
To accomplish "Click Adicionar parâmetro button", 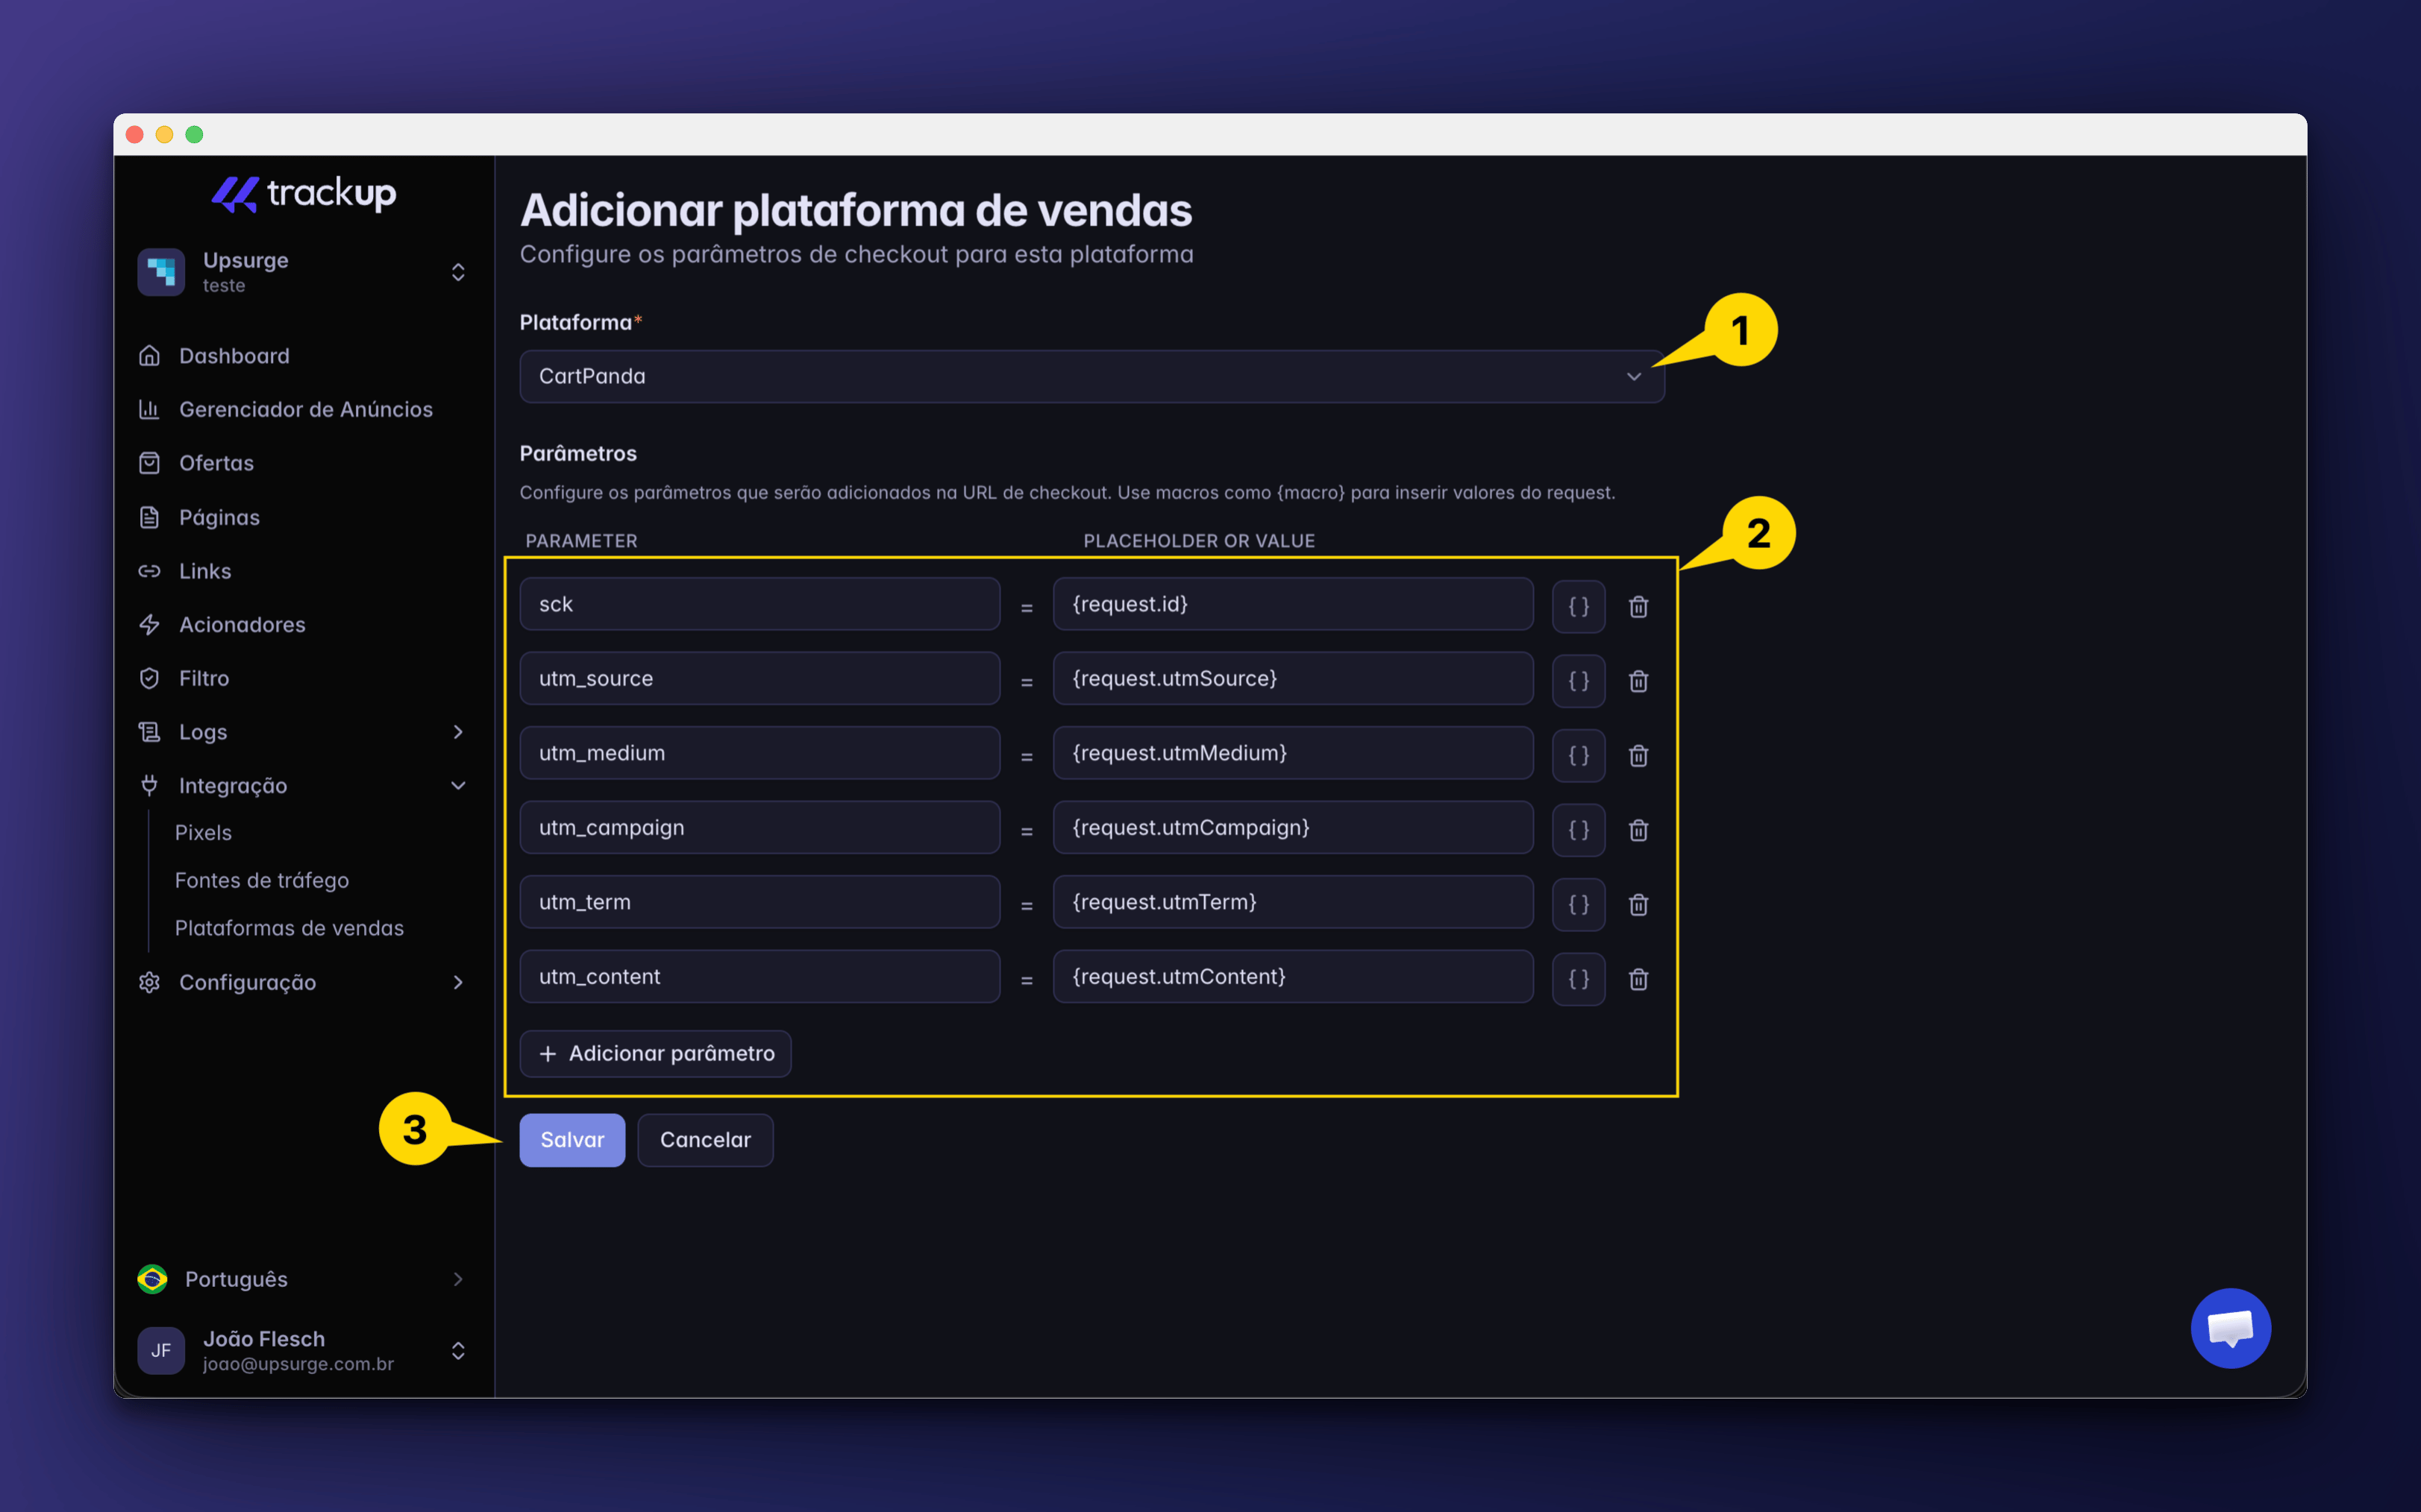I will click(655, 1053).
